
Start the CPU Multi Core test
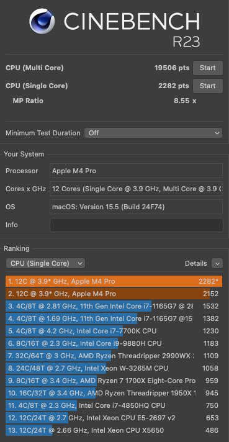(x=208, y=68)
